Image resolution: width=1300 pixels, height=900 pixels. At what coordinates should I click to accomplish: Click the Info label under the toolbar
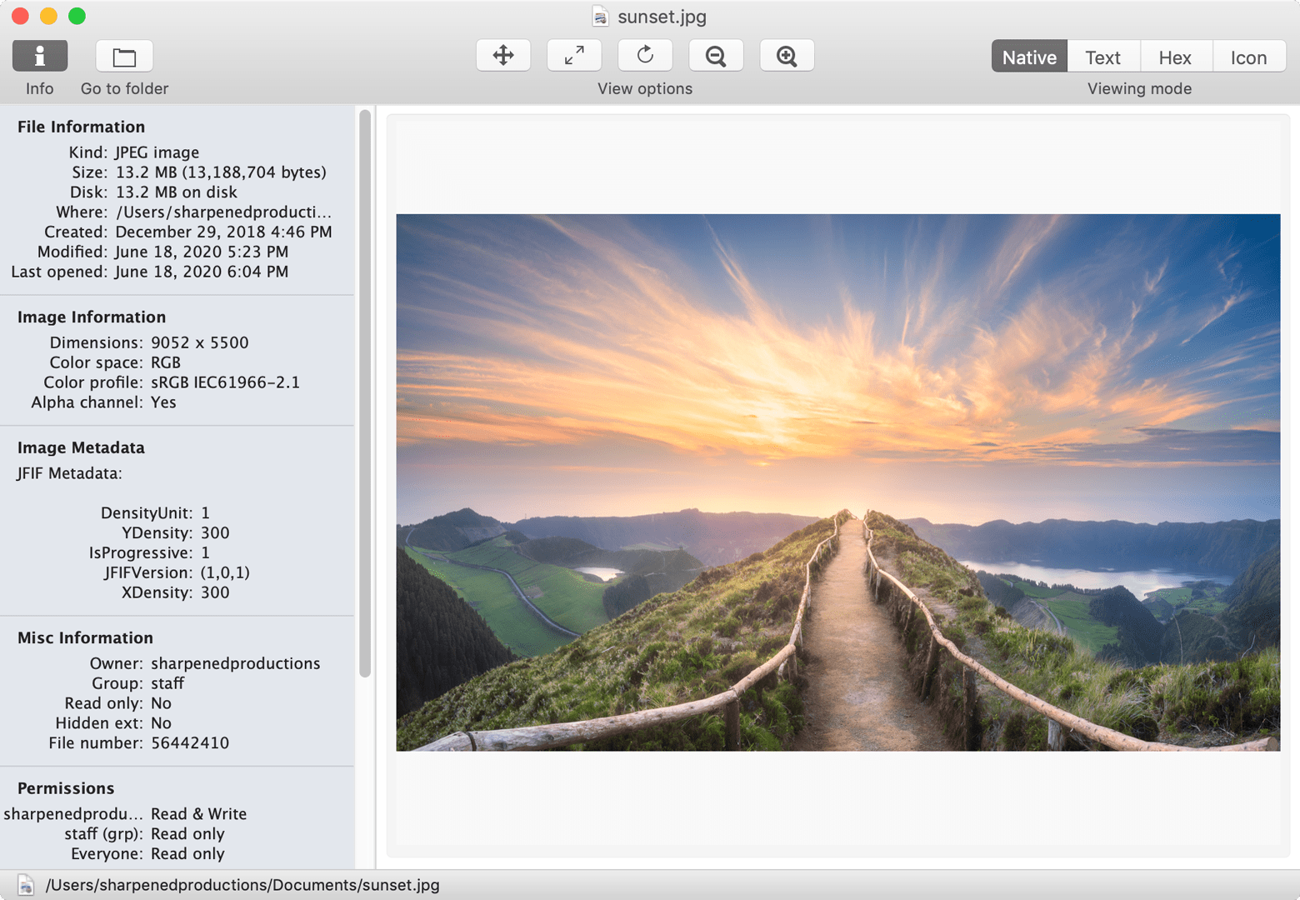point(38,88)
